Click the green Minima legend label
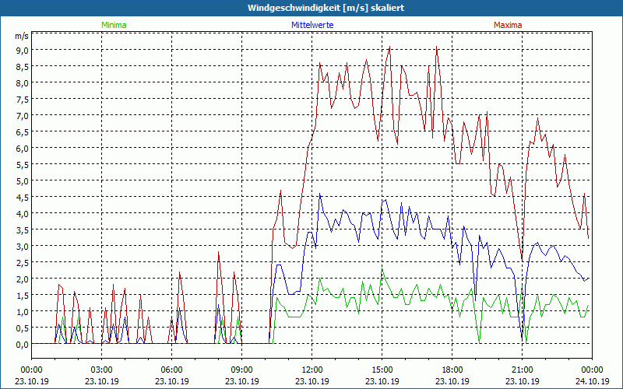The image size is (623, 389). (114, 25)
